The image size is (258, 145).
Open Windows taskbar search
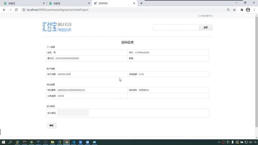point(10,142)
